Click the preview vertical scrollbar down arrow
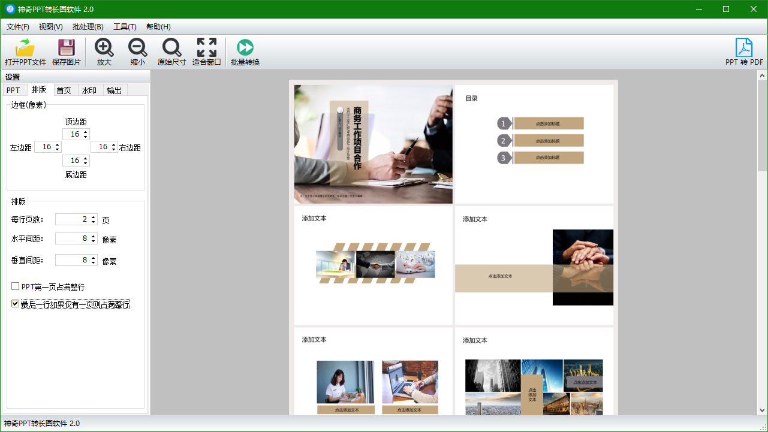This screenshot has width=768, height=432. pos(762,410)
